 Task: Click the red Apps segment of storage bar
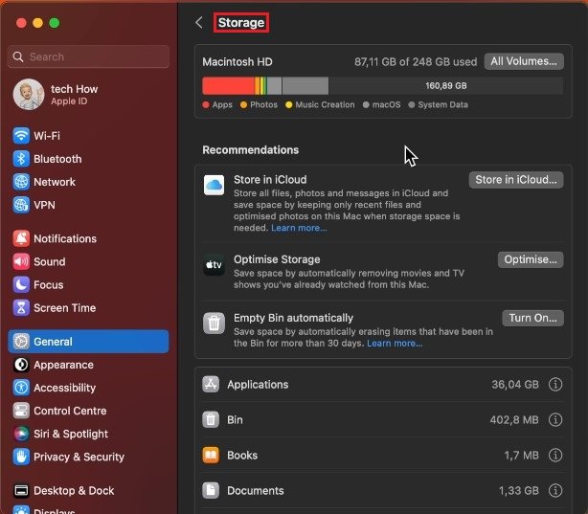click(228, 86)
